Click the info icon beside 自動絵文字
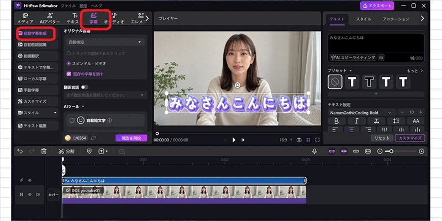This screenshot has height=221, width=442. click(x=109, y=120)
